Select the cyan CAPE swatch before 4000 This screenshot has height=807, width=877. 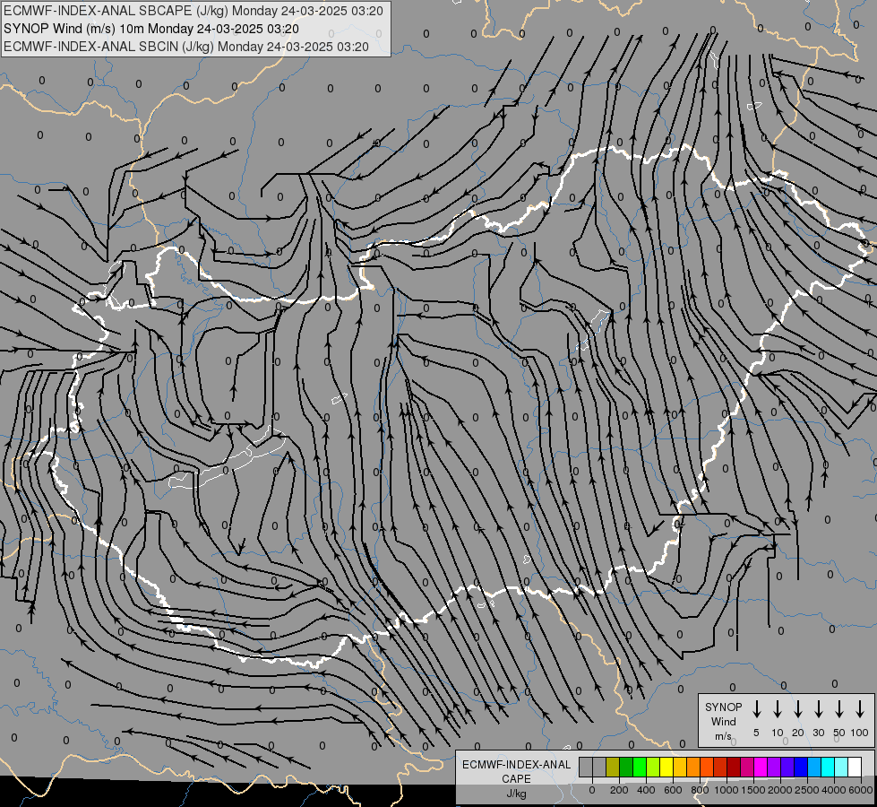pos(827,767)
